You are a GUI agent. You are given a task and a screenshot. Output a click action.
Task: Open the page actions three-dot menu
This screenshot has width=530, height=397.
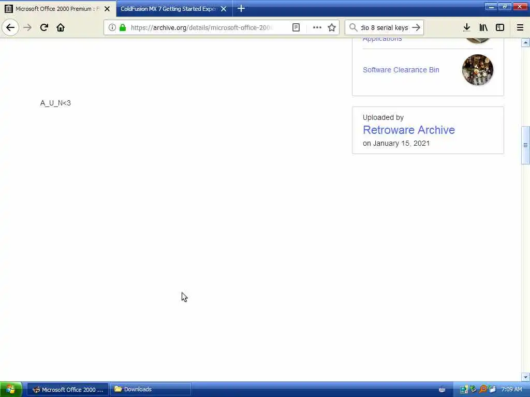point(317,28)
